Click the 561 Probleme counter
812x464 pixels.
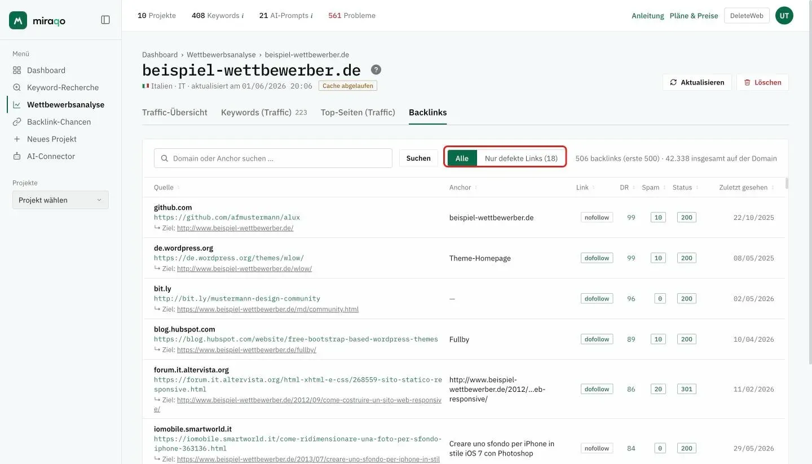(352, 16)
